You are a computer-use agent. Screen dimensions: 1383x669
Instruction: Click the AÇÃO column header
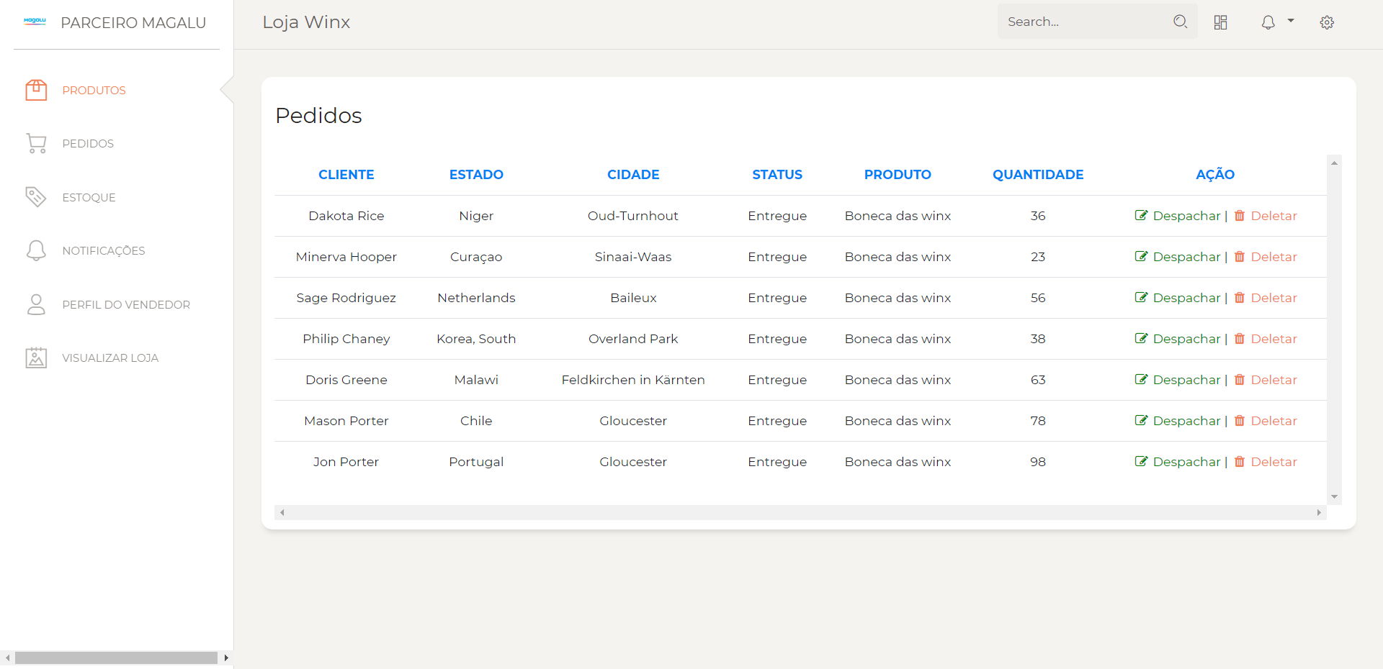(1215, 174)
